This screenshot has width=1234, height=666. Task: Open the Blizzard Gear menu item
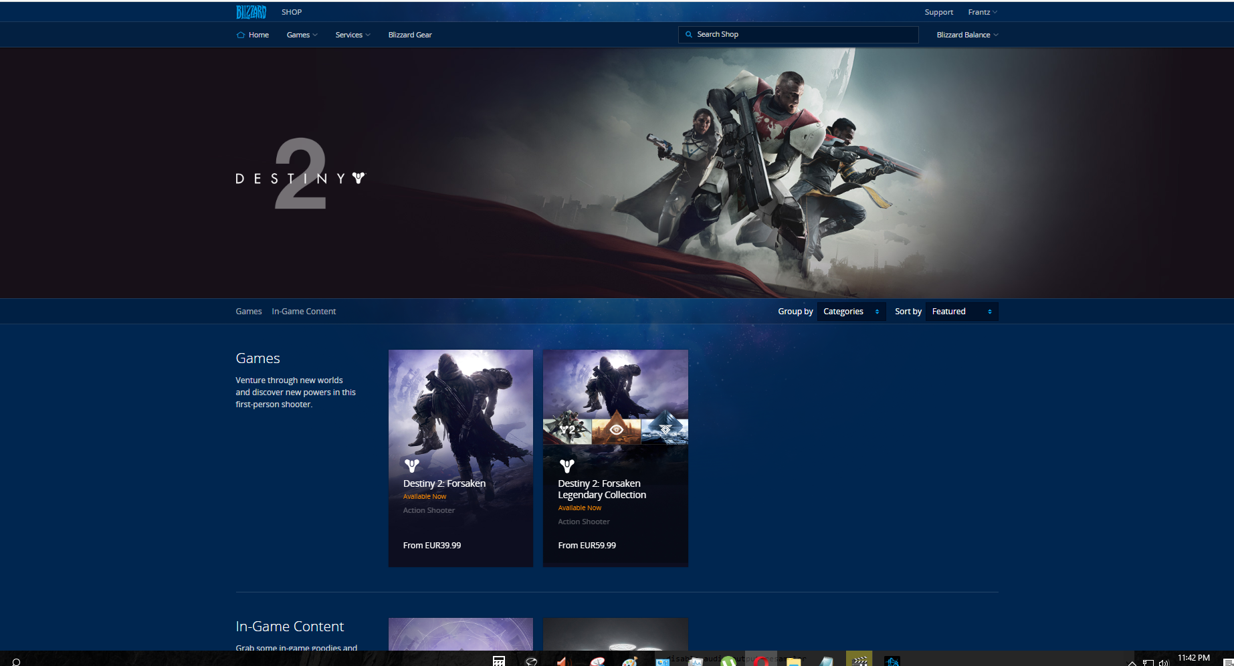tap(410, 35)
